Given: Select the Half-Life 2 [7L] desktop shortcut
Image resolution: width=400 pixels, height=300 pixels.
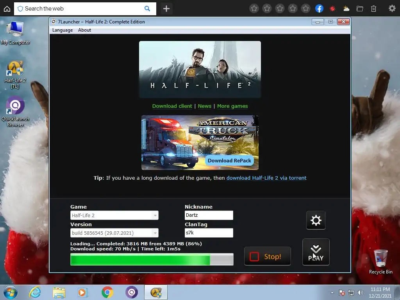Looking at the screenshot, I should (x=15, y=75).
